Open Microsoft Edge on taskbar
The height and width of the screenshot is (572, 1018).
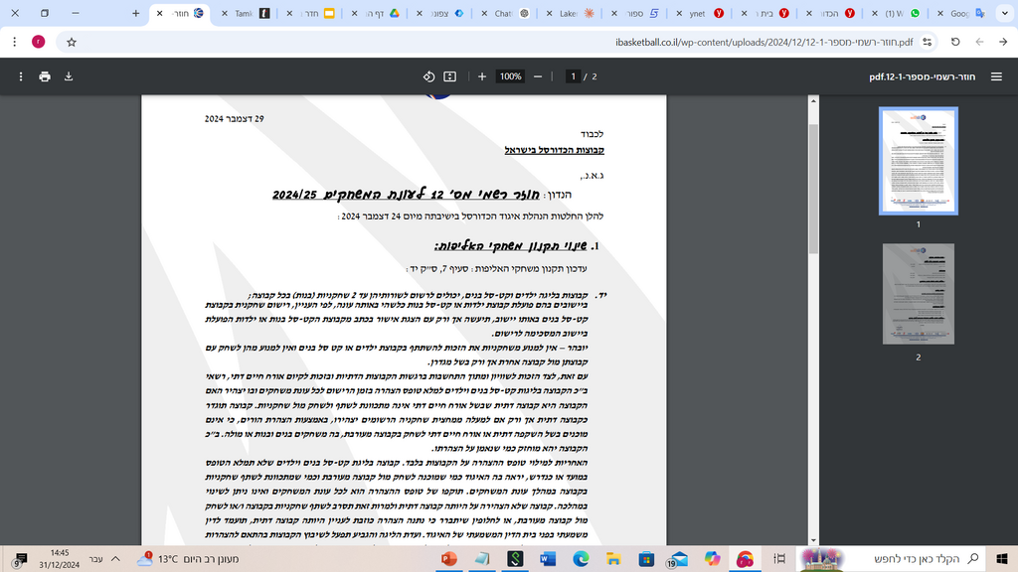[x=581, y=558]
